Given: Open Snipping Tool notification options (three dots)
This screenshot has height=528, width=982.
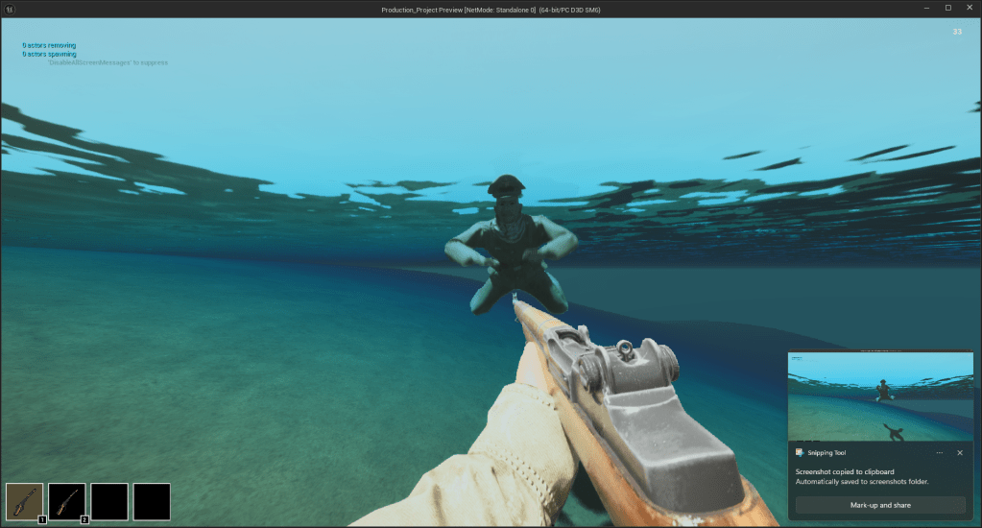Looking at the screenshot, I should (940, 452).
